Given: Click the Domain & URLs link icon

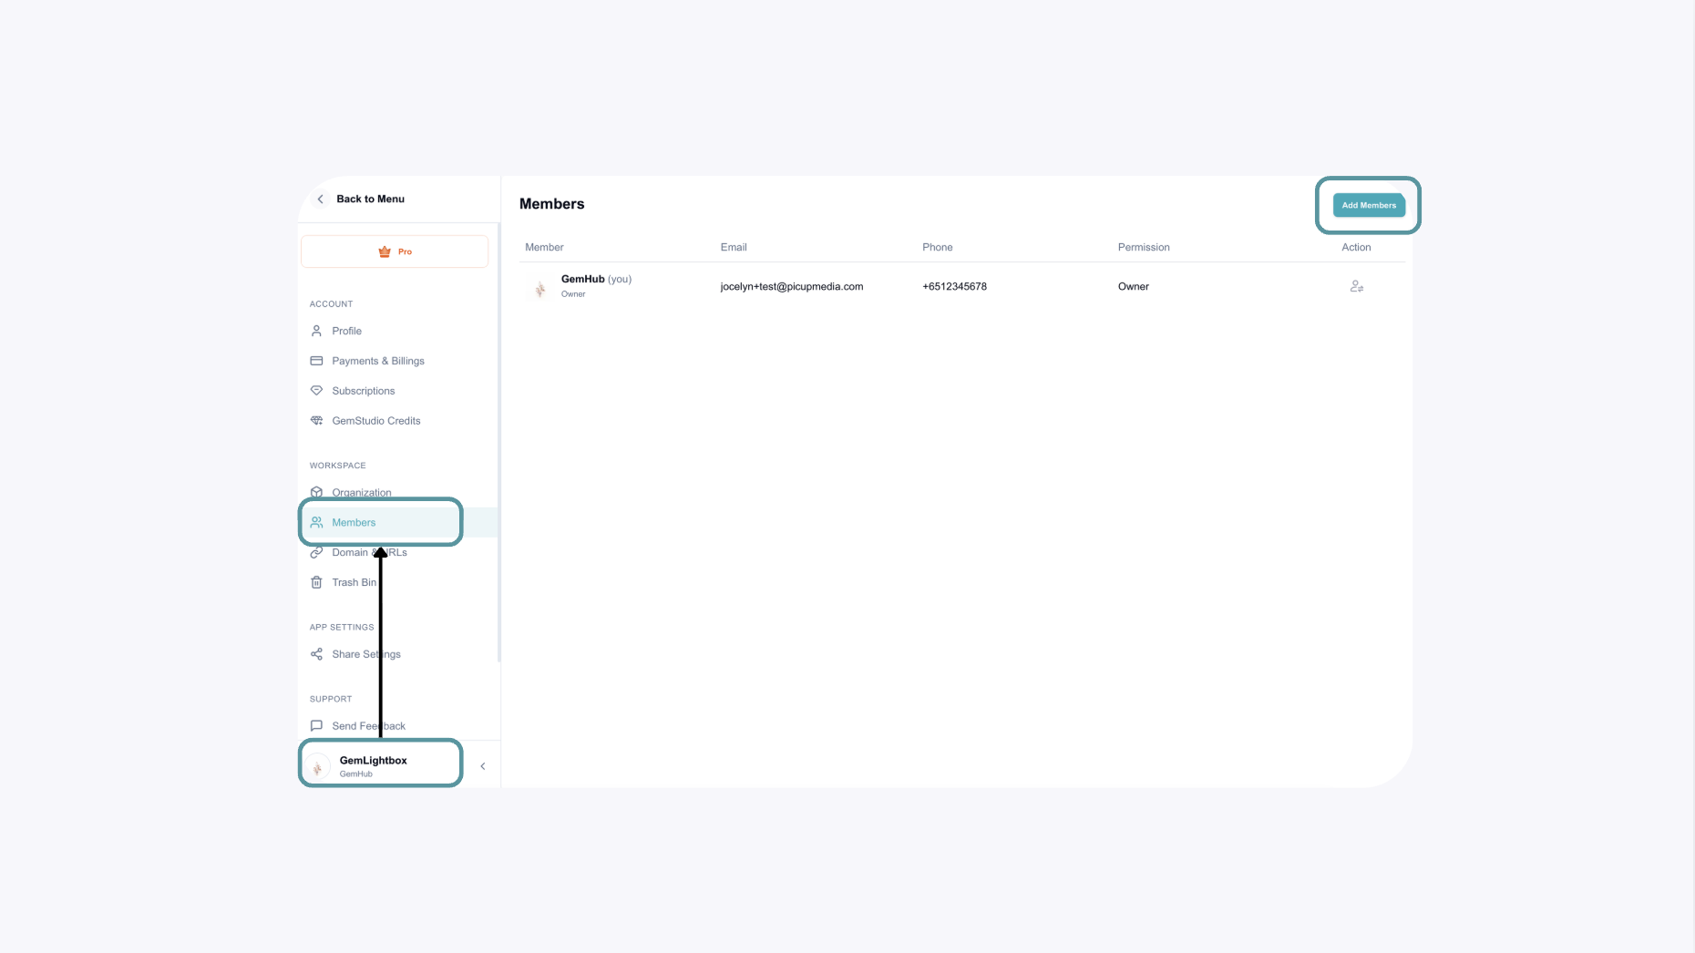Looking at the screenshot, I should (x=316, y=552).
